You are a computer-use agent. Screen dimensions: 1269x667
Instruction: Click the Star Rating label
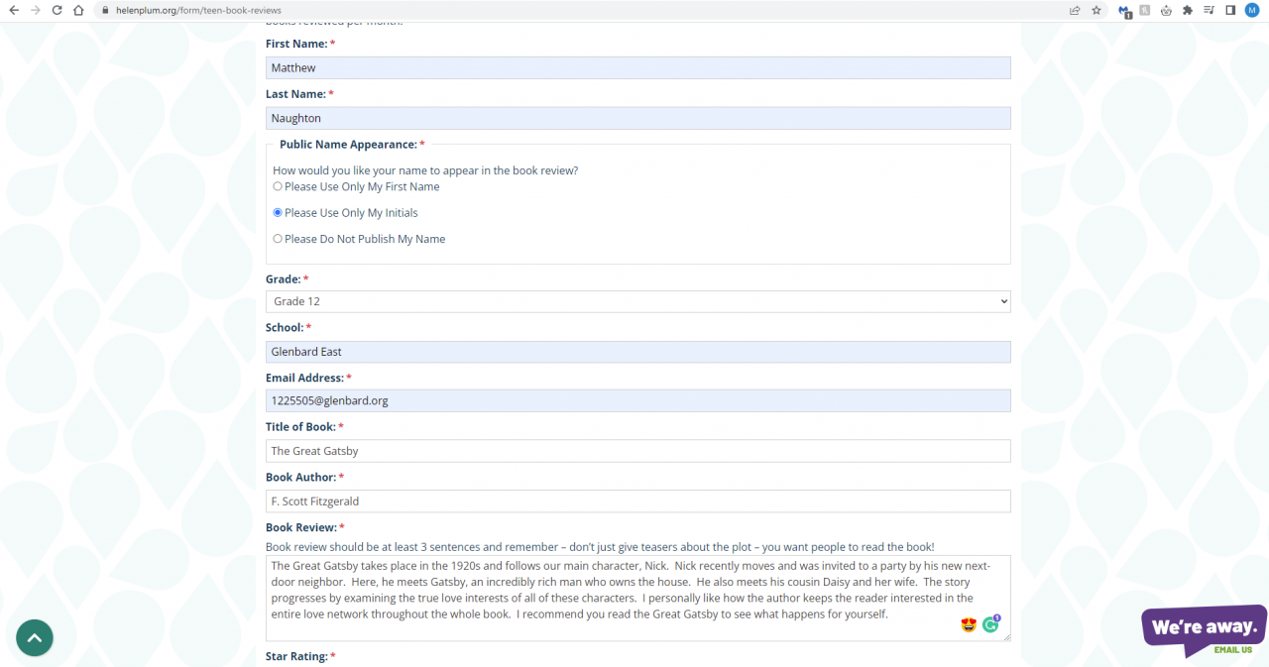click(x=300, y=656)
